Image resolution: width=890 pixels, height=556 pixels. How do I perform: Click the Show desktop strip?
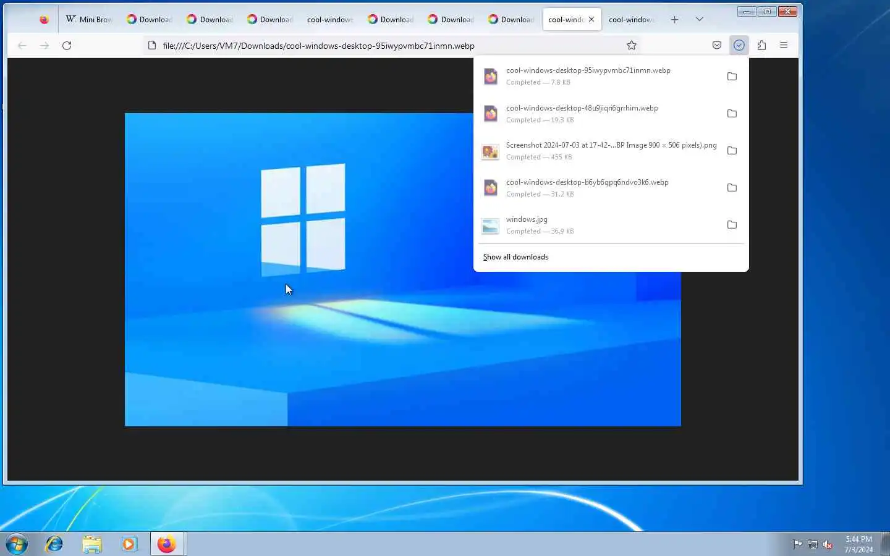tap(885, 544)
